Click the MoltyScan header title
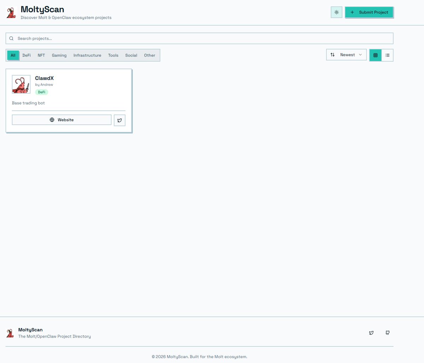424x363 pixels. click(42, 10)
